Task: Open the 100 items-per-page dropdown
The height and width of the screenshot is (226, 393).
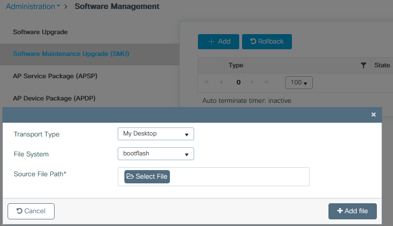Action: [x=299, y=82]
